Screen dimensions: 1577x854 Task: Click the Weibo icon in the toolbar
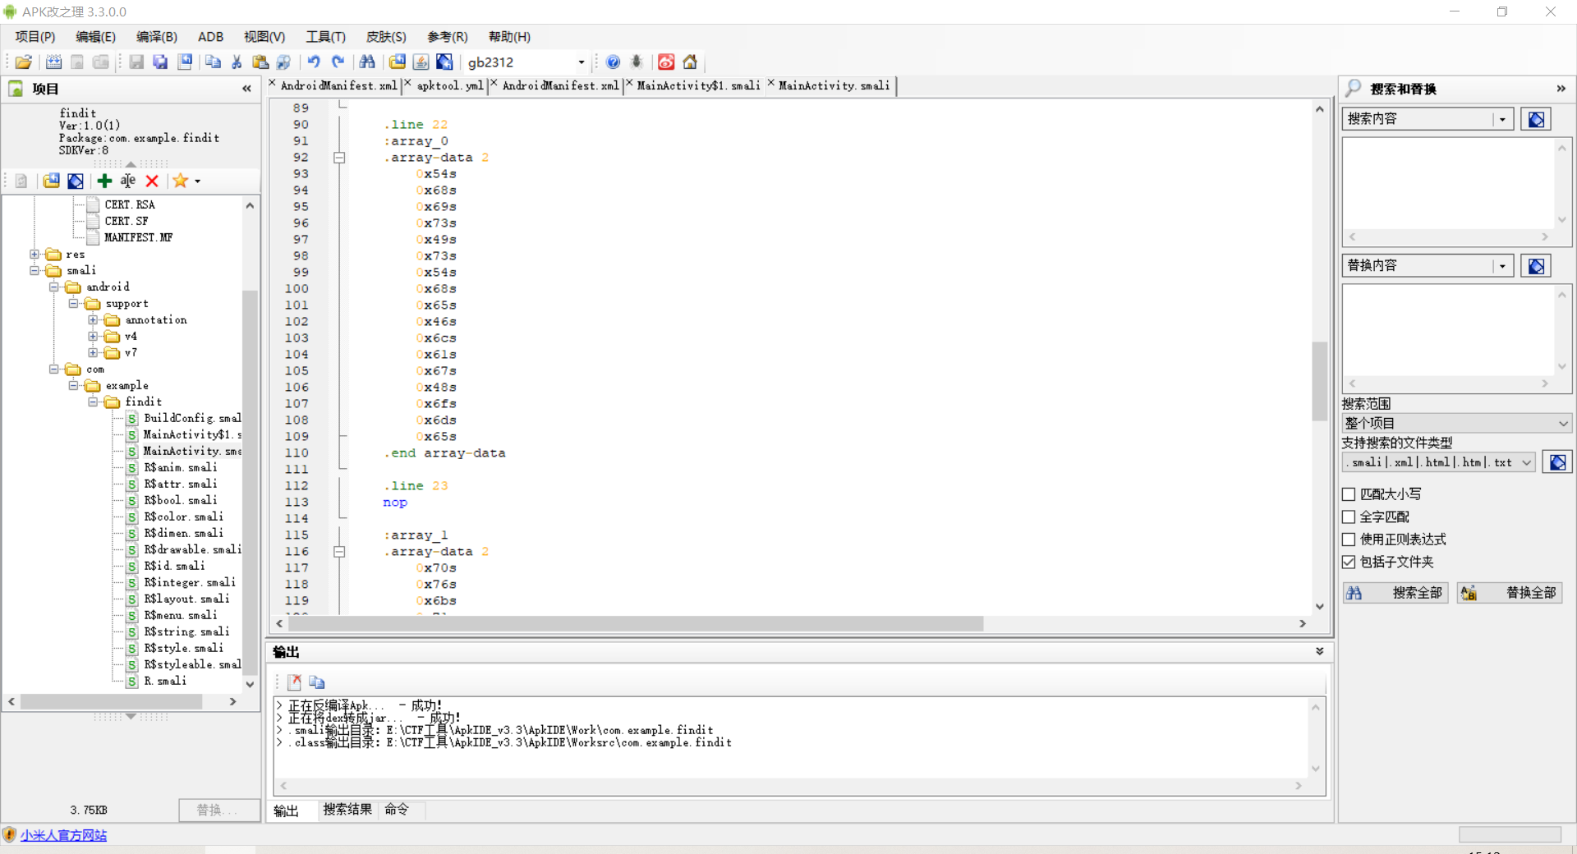(x=665, y=62)
